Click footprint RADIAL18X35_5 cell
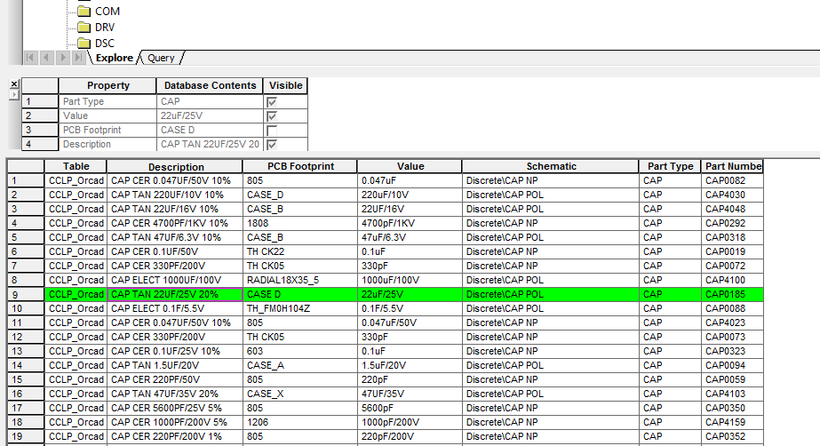This screenshot has height=446, width=820. (299, 280)
